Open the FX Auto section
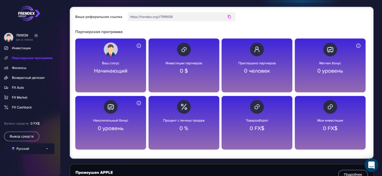 point(18,87)
